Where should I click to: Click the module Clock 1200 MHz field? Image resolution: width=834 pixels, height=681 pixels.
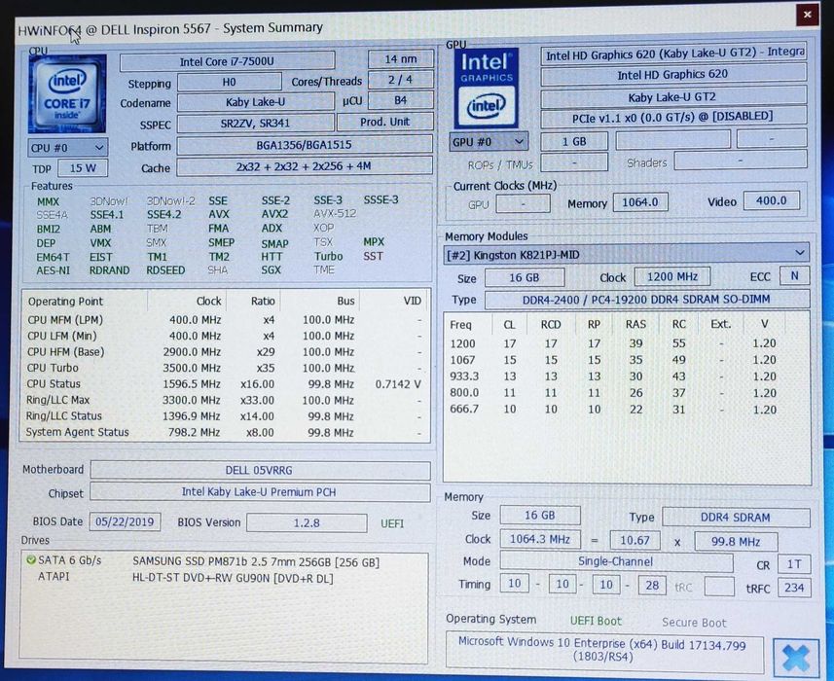(672, 276)
